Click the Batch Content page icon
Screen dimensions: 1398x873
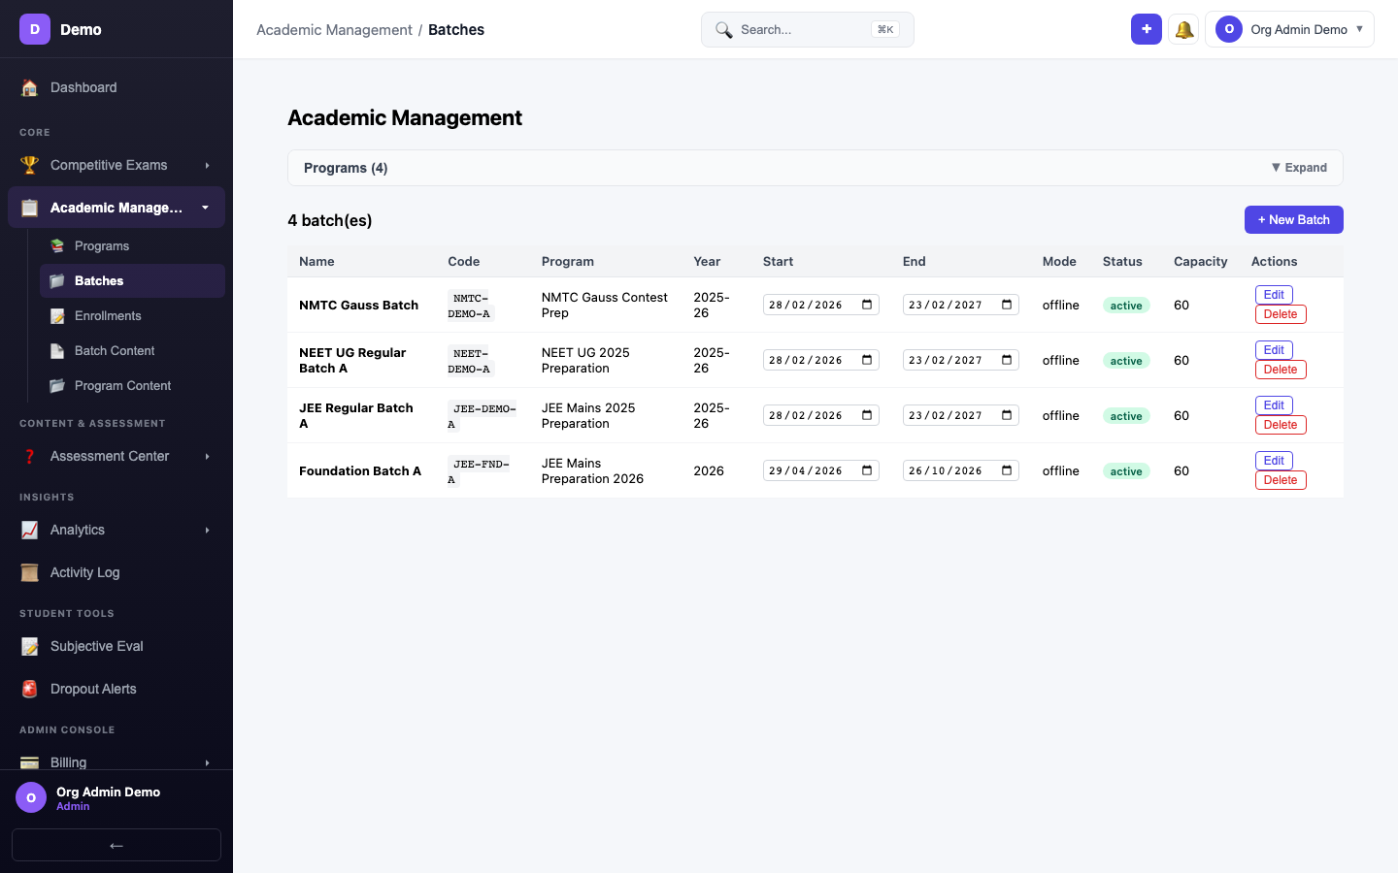[57, 351]
